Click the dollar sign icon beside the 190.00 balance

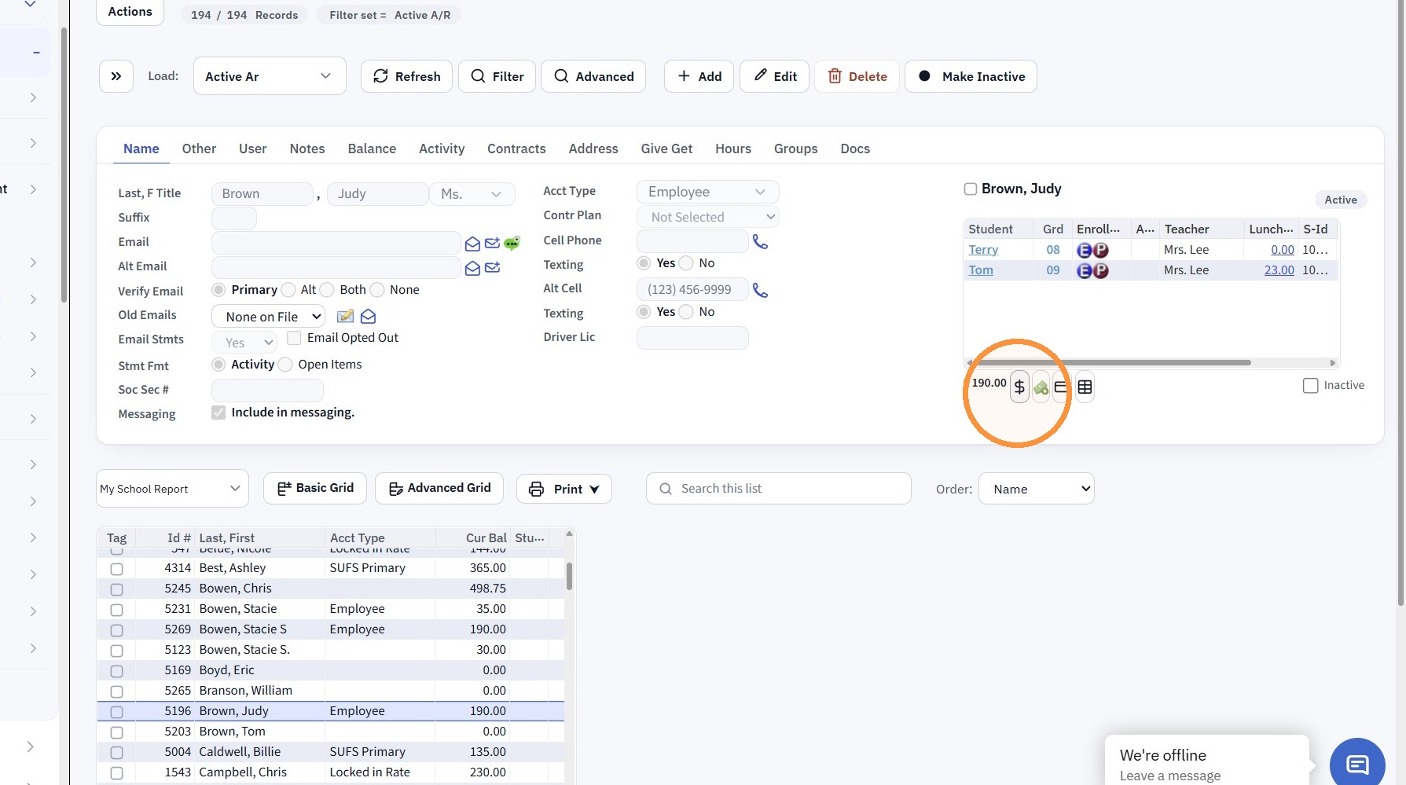tap(1019, 387)
